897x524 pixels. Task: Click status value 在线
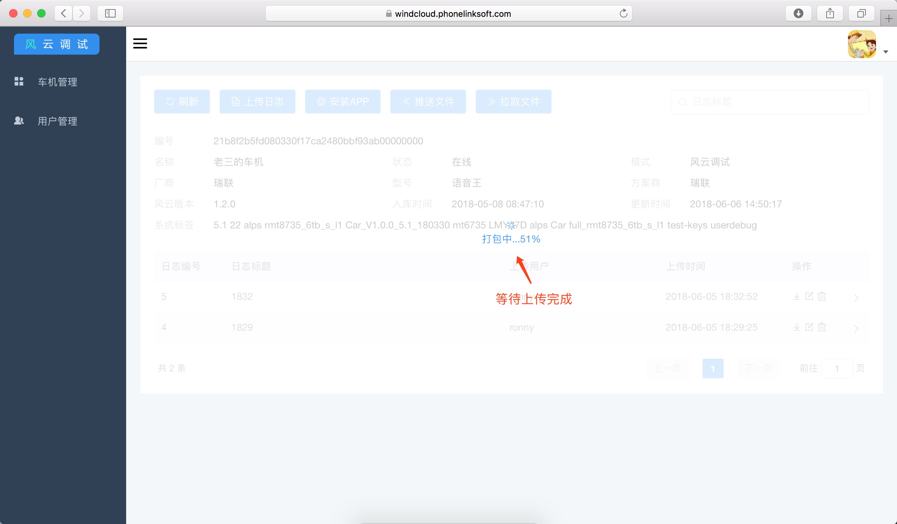pos(461,162)
